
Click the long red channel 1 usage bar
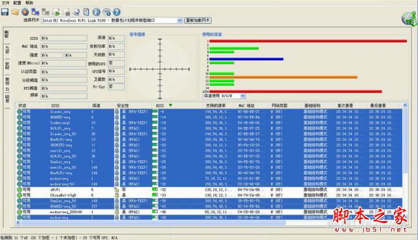(308, 41)
